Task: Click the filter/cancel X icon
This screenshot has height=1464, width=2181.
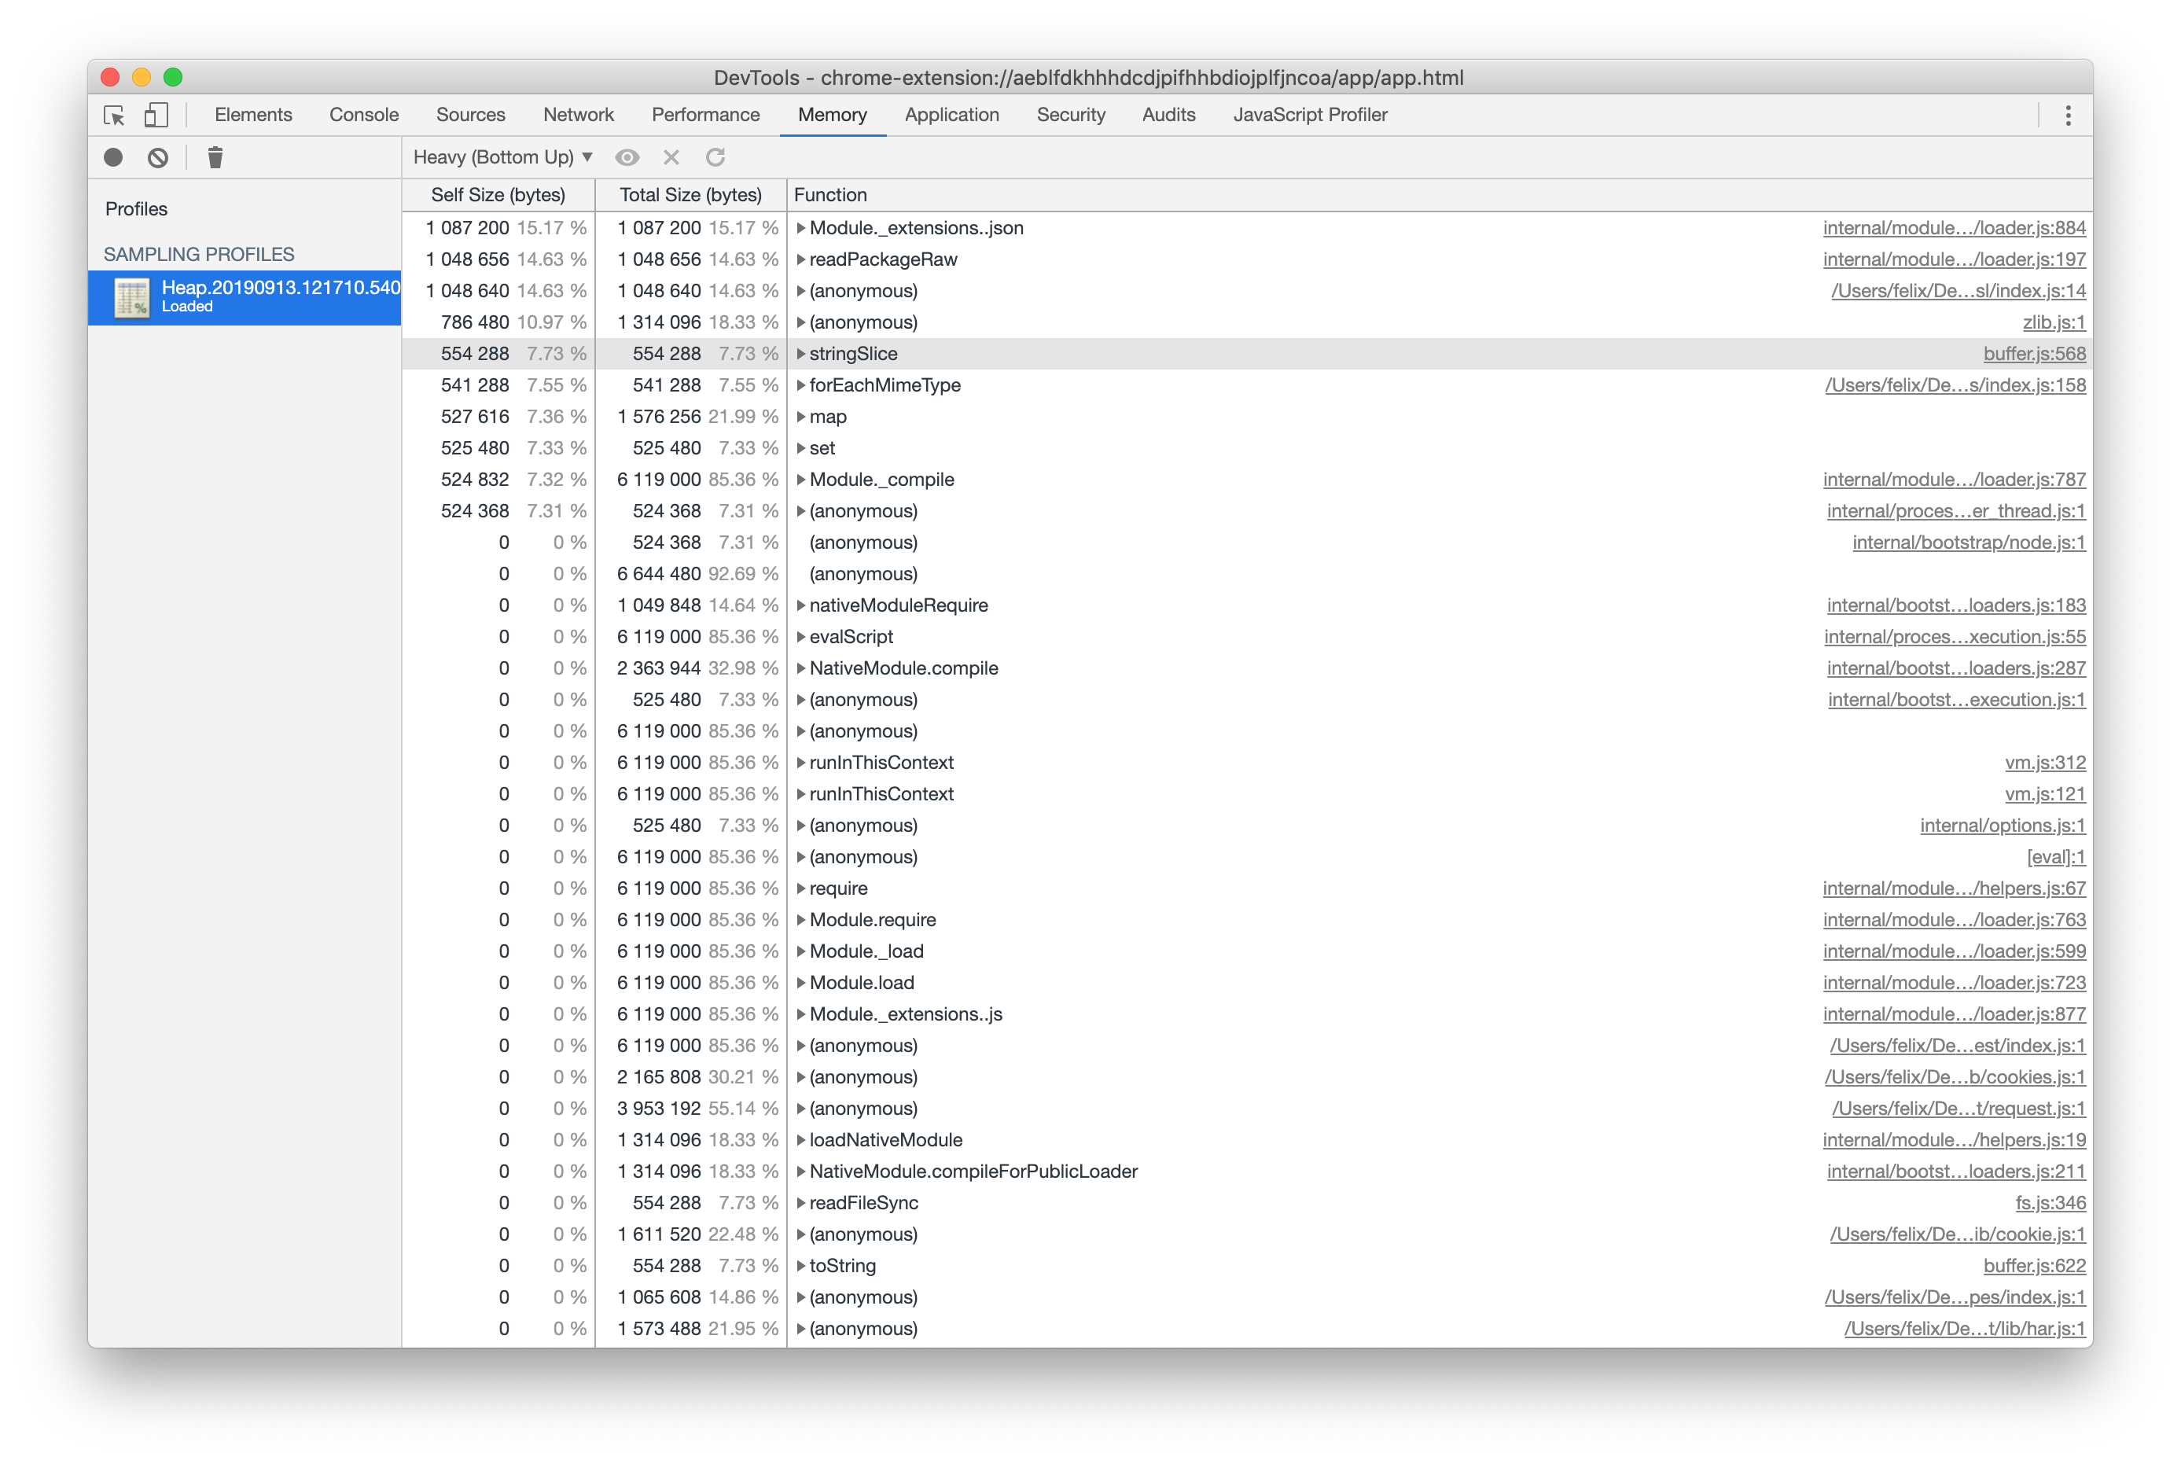Action: pyautogui.click(x=671, y=157)
